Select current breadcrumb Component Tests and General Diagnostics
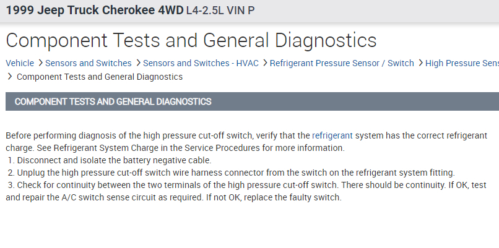Screen dimensions: 499x248 pyautogui.click(x=100, y=77)
